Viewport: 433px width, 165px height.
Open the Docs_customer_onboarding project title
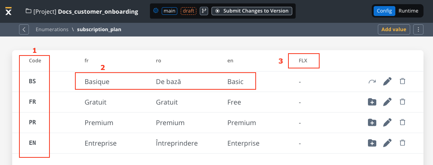98,11
